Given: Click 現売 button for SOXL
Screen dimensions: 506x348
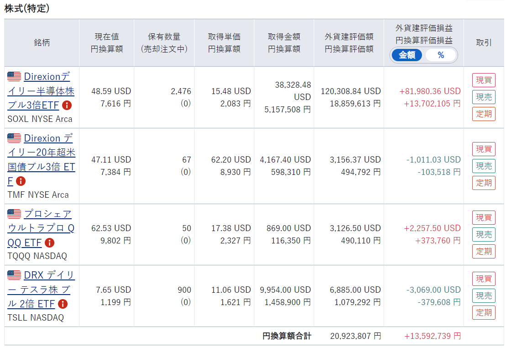Looking at the screenshot, I should (484, 97).
